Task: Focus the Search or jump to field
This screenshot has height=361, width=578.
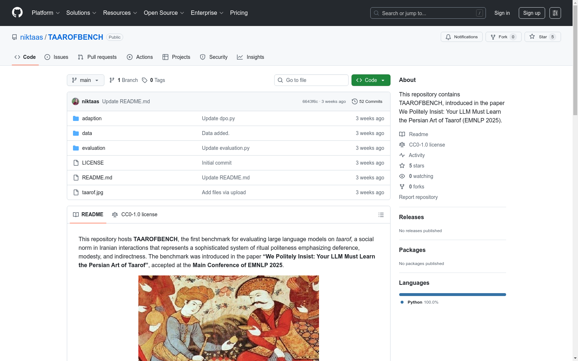Action: (428, 13)
